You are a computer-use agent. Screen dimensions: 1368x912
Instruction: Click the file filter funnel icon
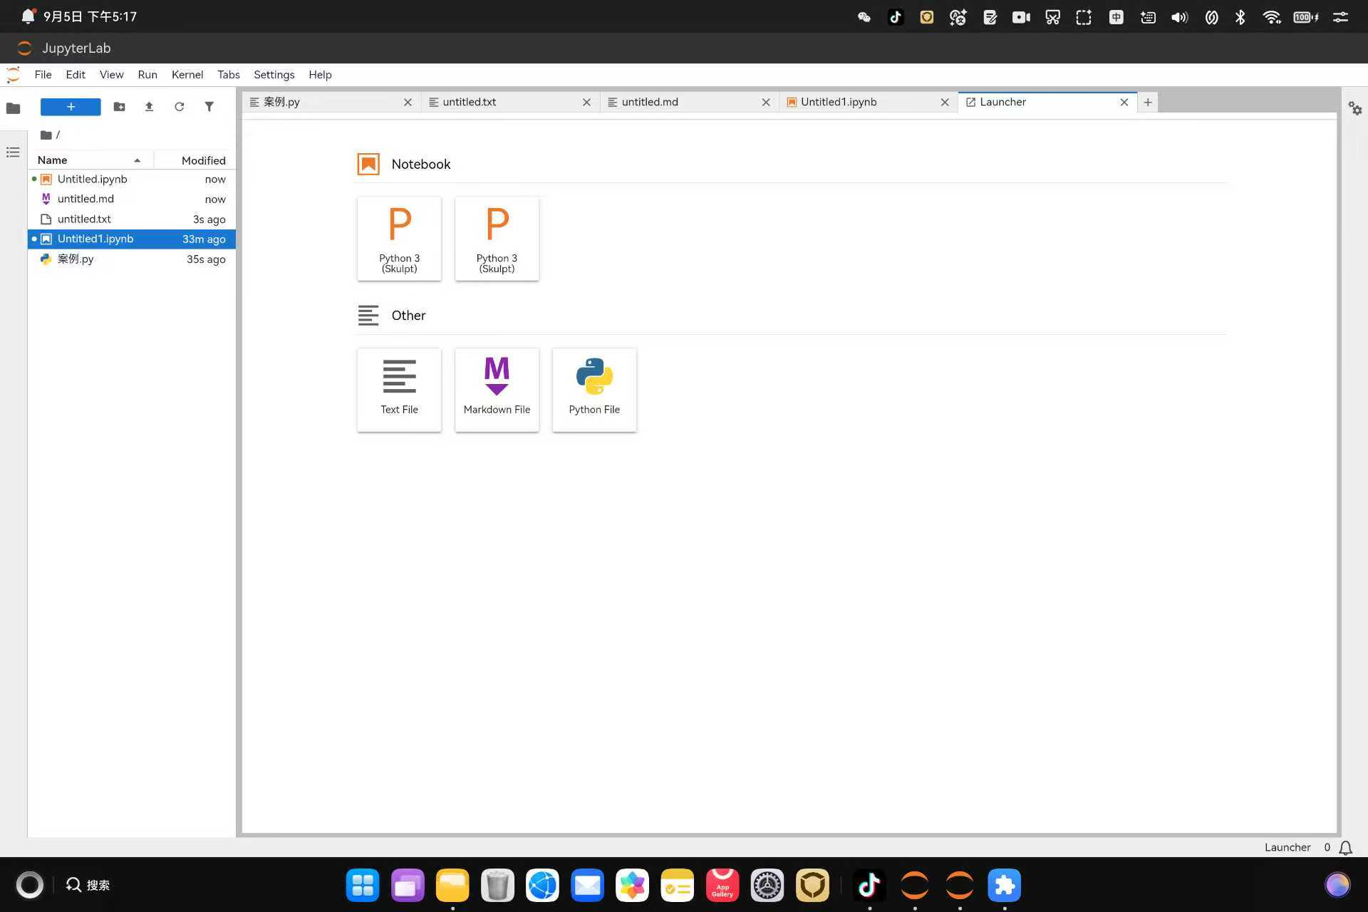point(209,107)
